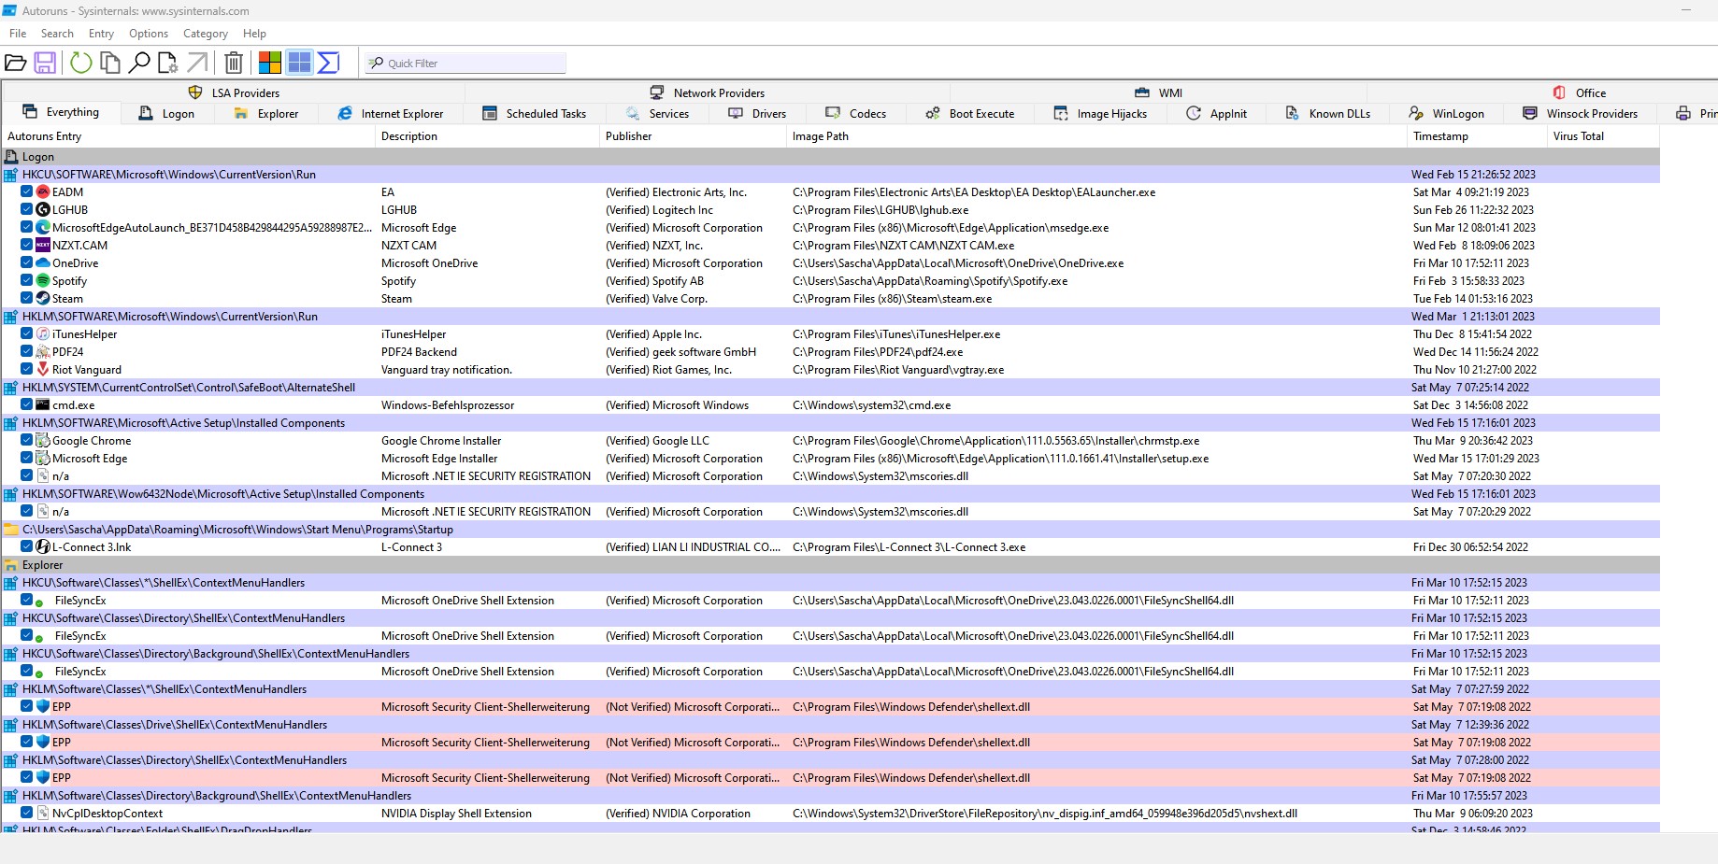The width and height of the screenshot is (1718, 864).
Task: Click the cmd.exe console icon
Action: pyautogui.click(x=43, y=405)
